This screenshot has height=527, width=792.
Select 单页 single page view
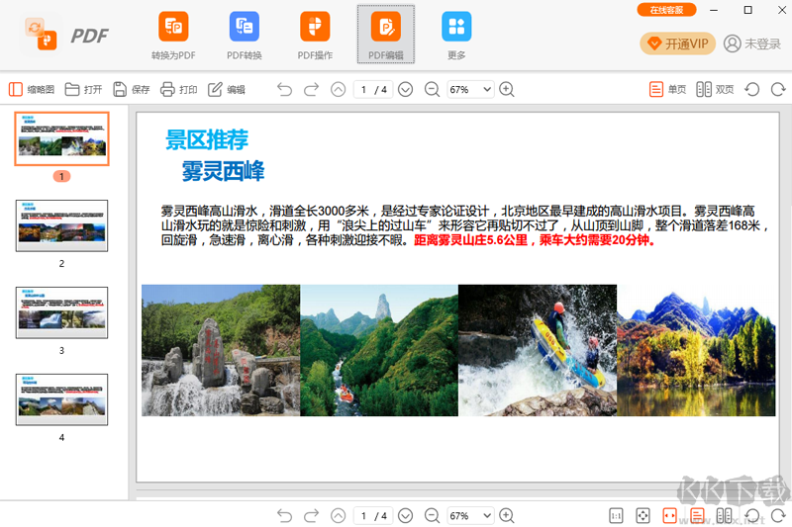point(667,90)
